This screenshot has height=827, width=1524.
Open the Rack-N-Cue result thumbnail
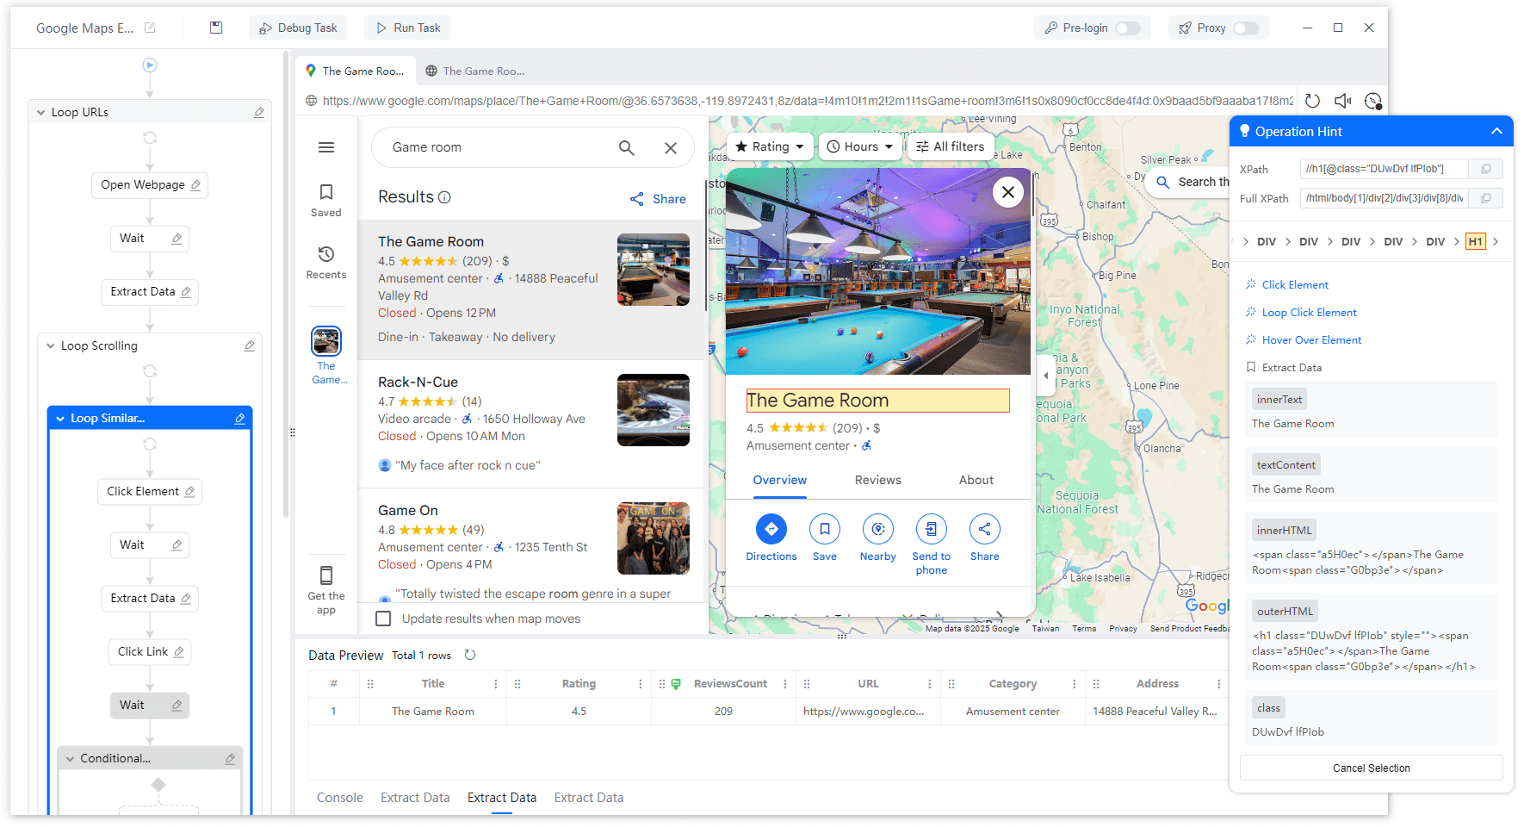coord(654,410)
